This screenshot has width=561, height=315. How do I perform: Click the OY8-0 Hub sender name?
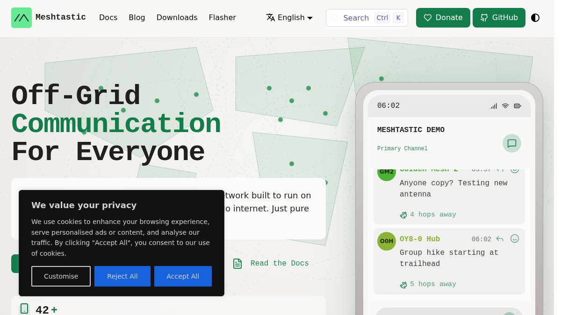pos(420,239)
